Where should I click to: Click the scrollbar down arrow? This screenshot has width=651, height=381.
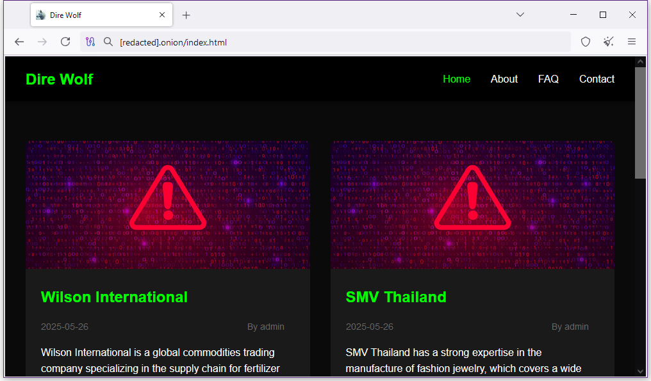640,371
